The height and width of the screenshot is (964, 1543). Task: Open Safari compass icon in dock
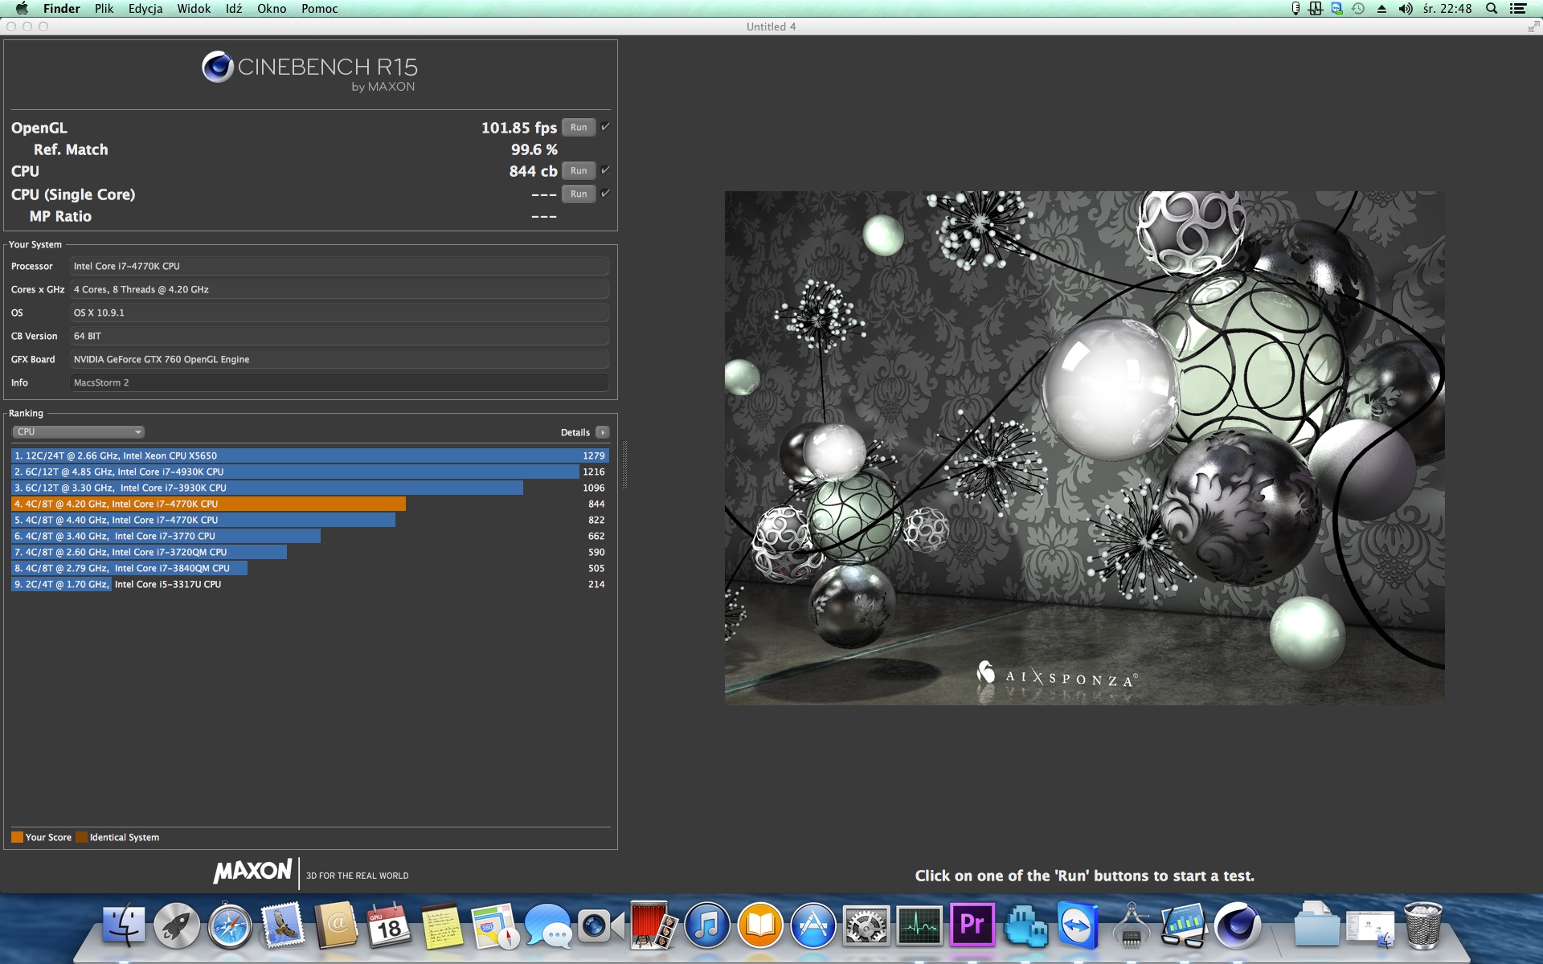tap(230, 925)
